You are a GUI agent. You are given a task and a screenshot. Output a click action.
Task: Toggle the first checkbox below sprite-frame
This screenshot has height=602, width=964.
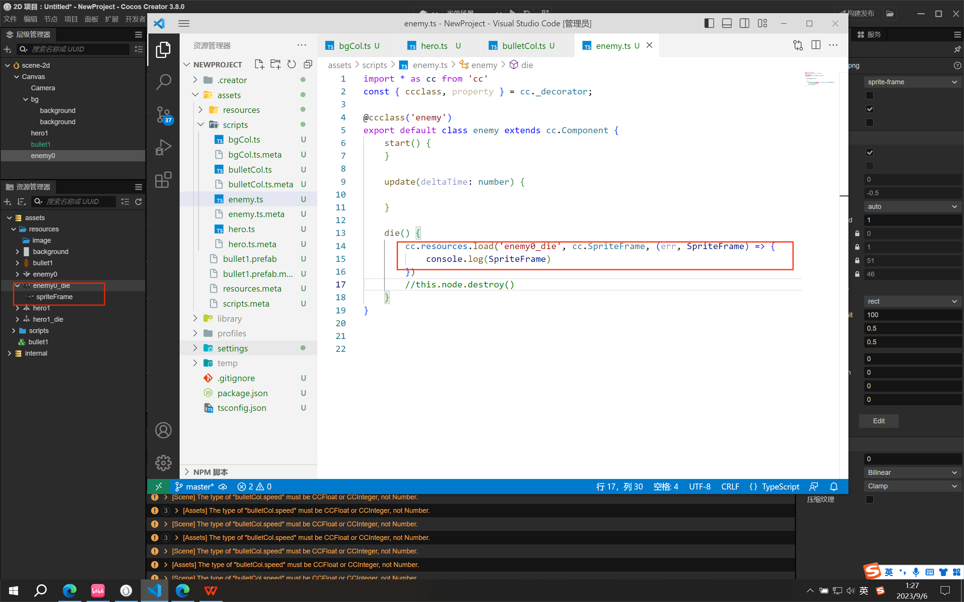tap(869, 96)
